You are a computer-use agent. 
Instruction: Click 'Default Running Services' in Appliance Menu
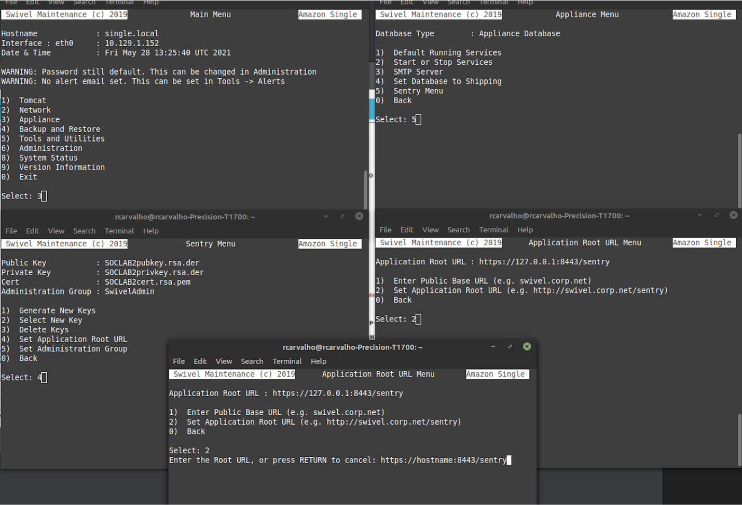pyautogui.click(x=447, y=53)
